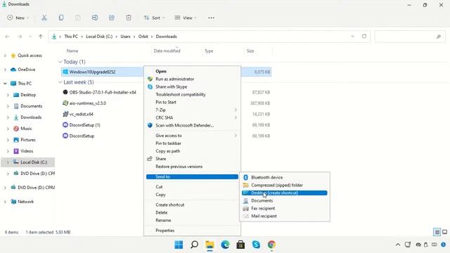Show hidden tray icons chevron
Screen dimensions: 450x253
tap(398, 245)
